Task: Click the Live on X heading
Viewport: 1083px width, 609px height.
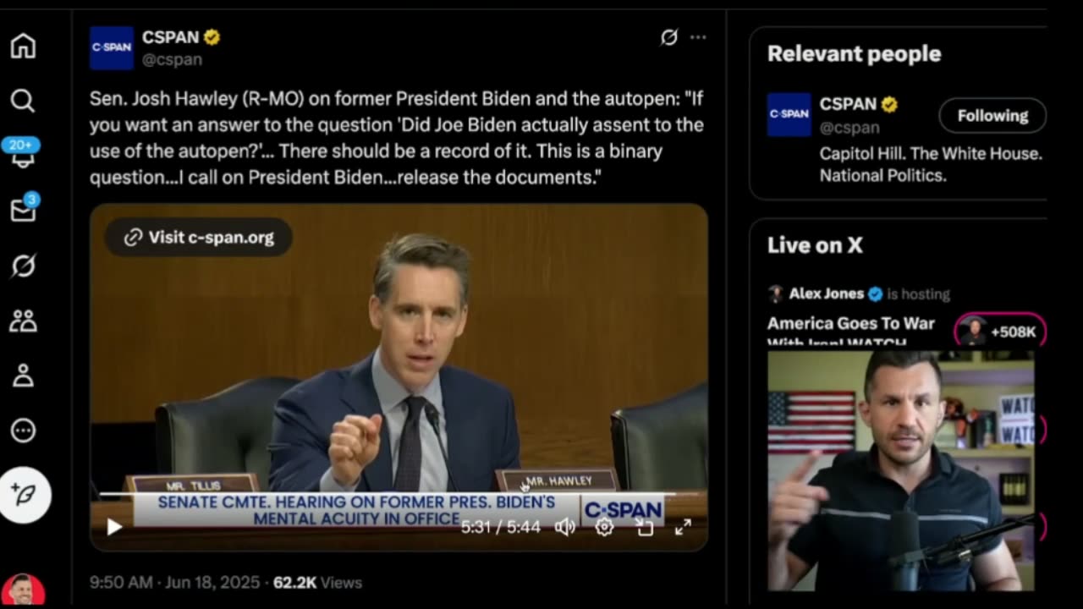Action: click(815, 245)
